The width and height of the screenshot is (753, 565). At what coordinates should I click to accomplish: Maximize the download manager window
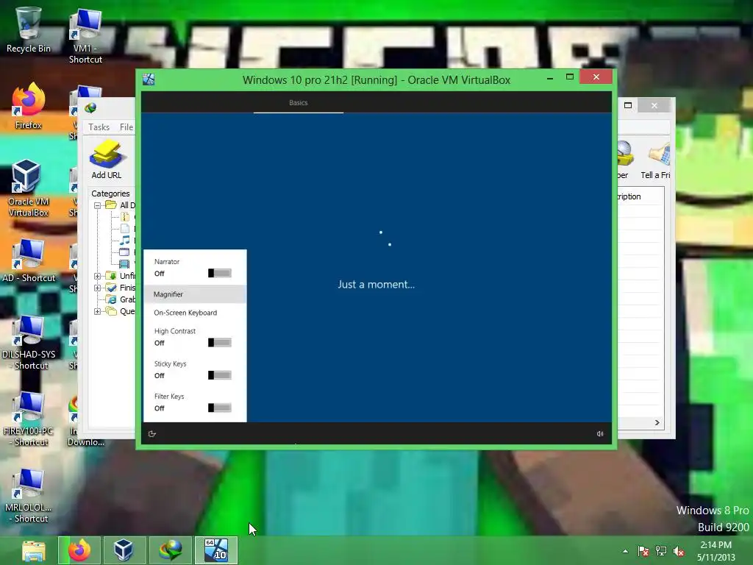628,105
